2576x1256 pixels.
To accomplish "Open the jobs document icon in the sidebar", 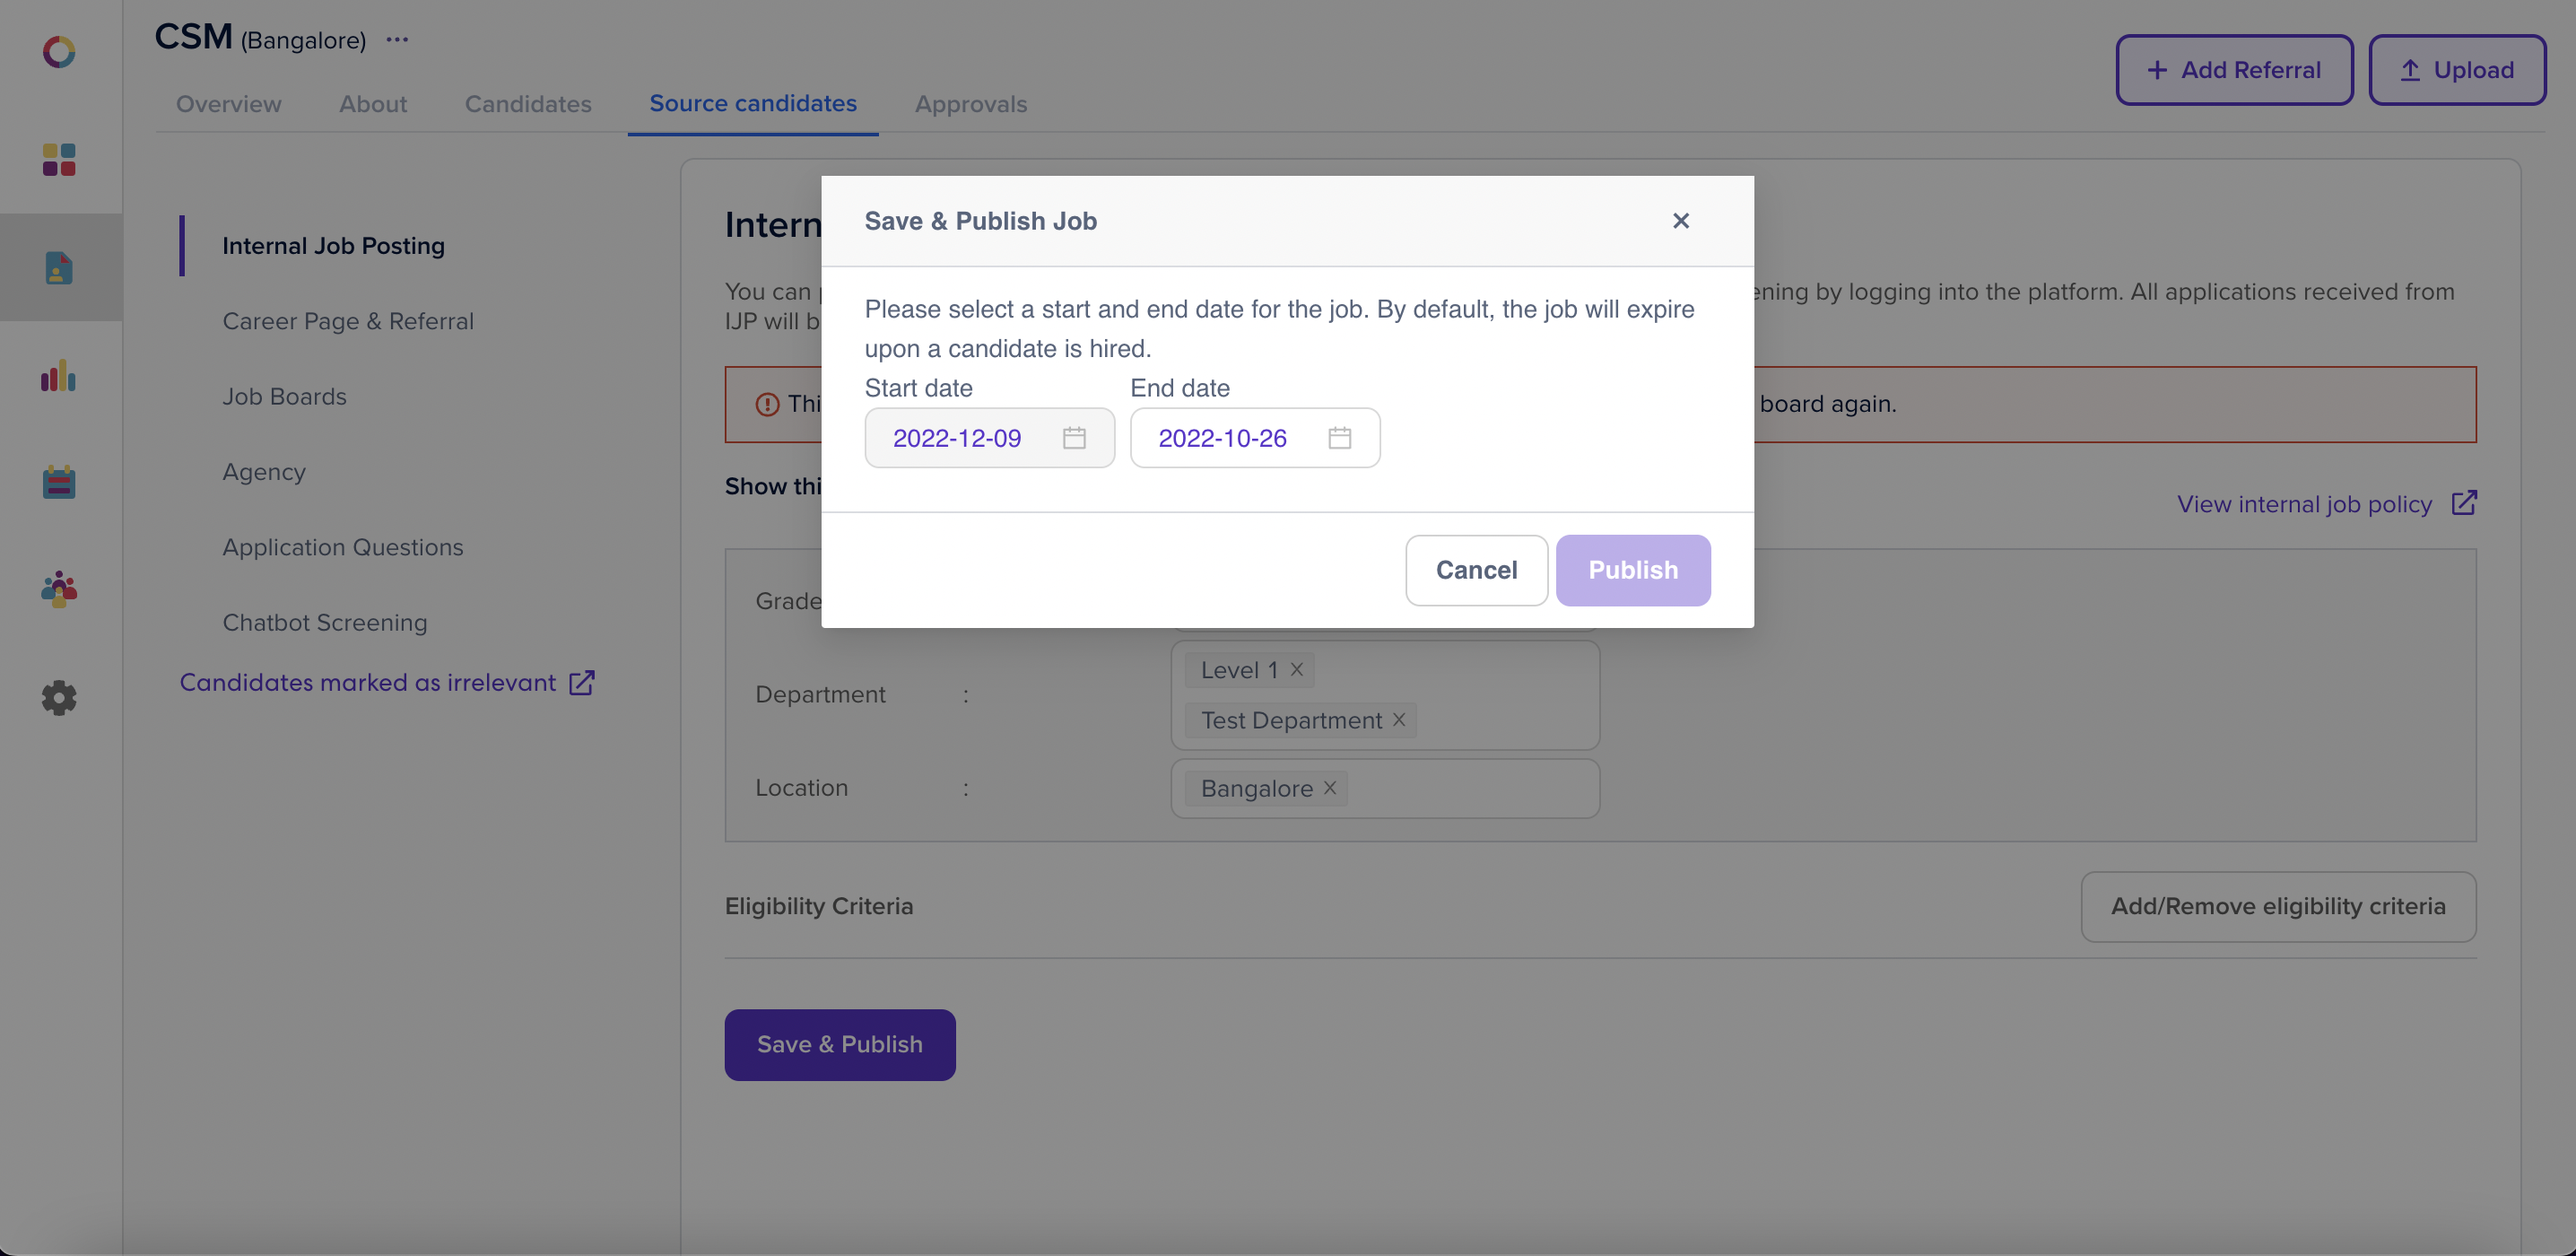I will pyautogui.click(x=59, y=268).
